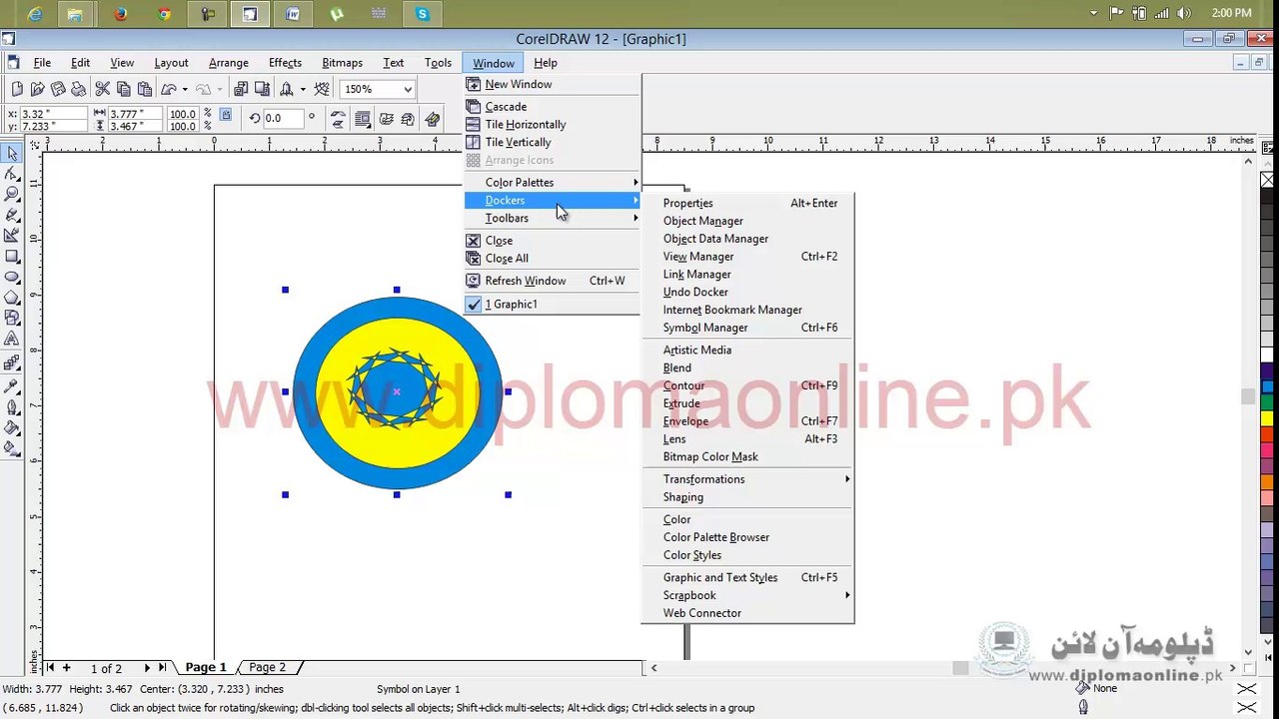Select the Ellipse tool in the toolbox
The height and width of the screenshot is (719, 1279).
click(x=12, y=277)
